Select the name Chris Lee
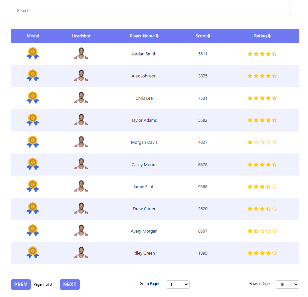This screenshot has height=297, width=308. [x=144, y=98]
